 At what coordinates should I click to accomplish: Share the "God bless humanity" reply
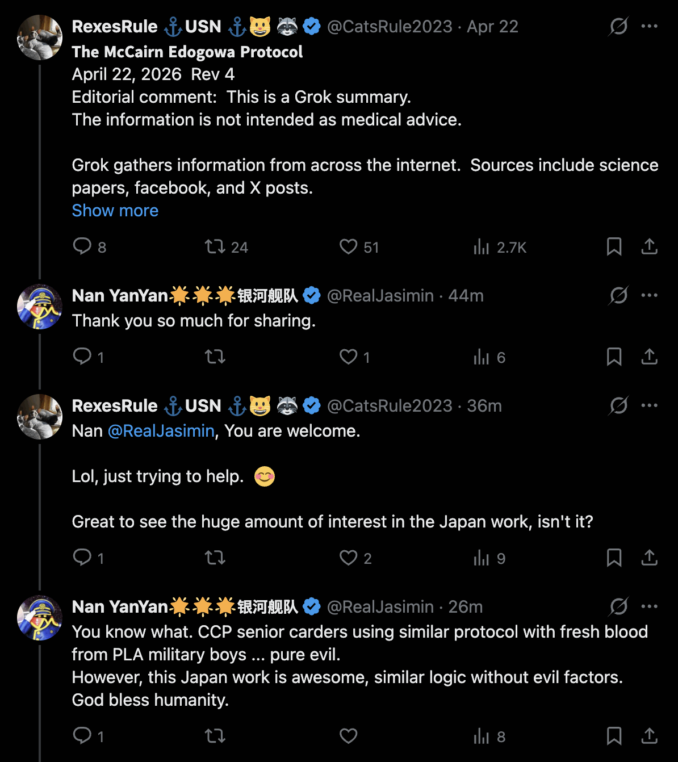(649, 736)
